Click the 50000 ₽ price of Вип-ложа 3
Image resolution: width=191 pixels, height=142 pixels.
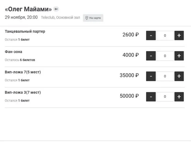[129, 96]
